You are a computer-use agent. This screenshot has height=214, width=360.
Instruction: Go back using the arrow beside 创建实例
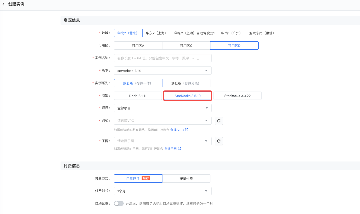point(3,4)
